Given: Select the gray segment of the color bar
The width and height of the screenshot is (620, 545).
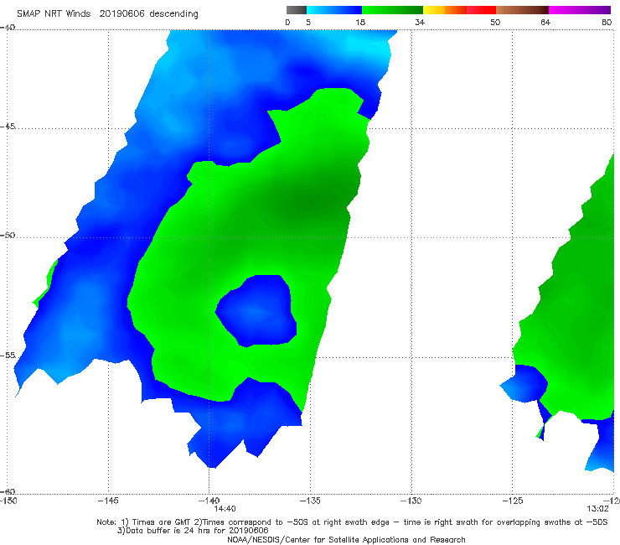Looking at the screenshot, I should coord(296,10).
